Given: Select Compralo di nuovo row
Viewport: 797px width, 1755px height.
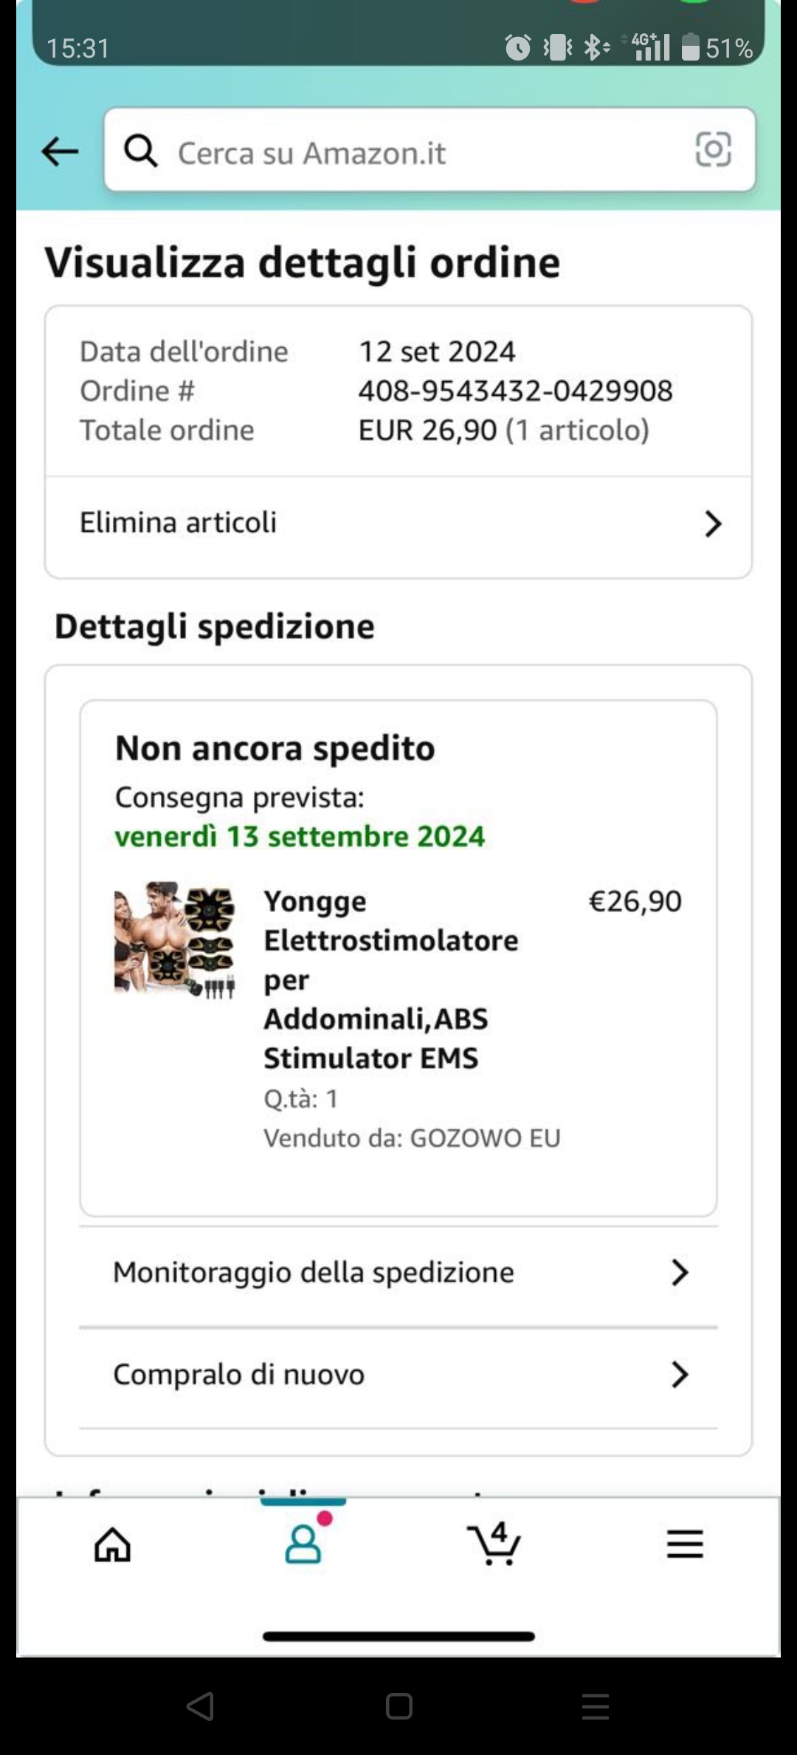Looking at the screenshot, I should (x=398, y=1375).
